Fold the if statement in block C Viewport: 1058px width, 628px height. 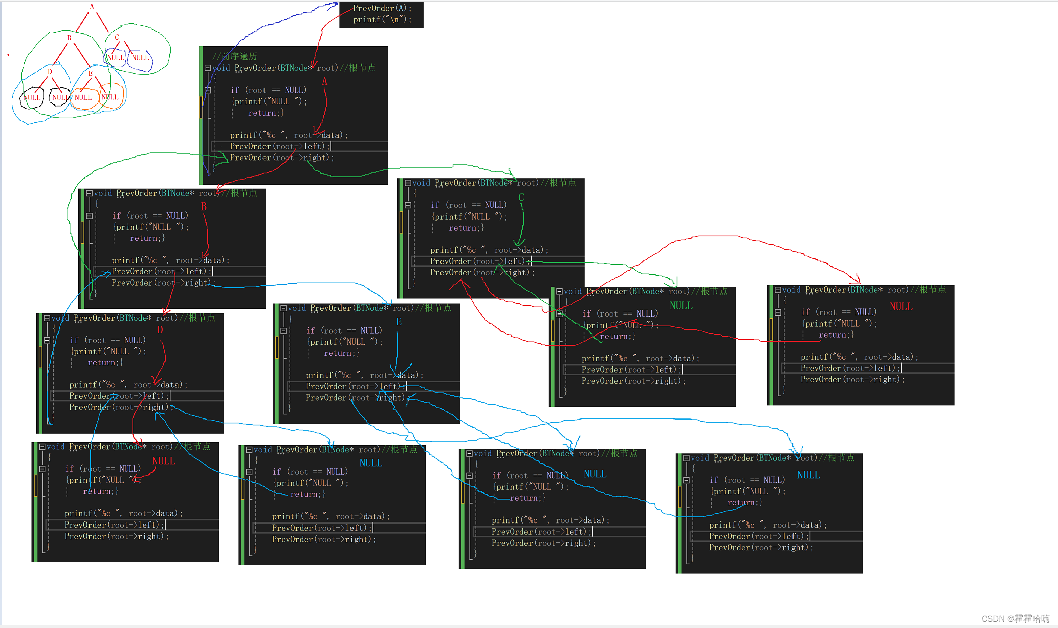coord(408,205)
